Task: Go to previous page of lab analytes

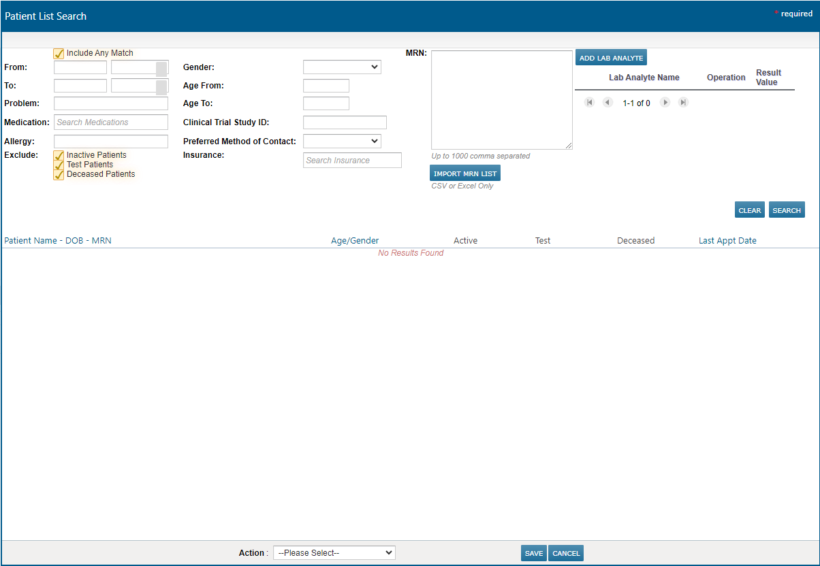Action: coord(607,102)
